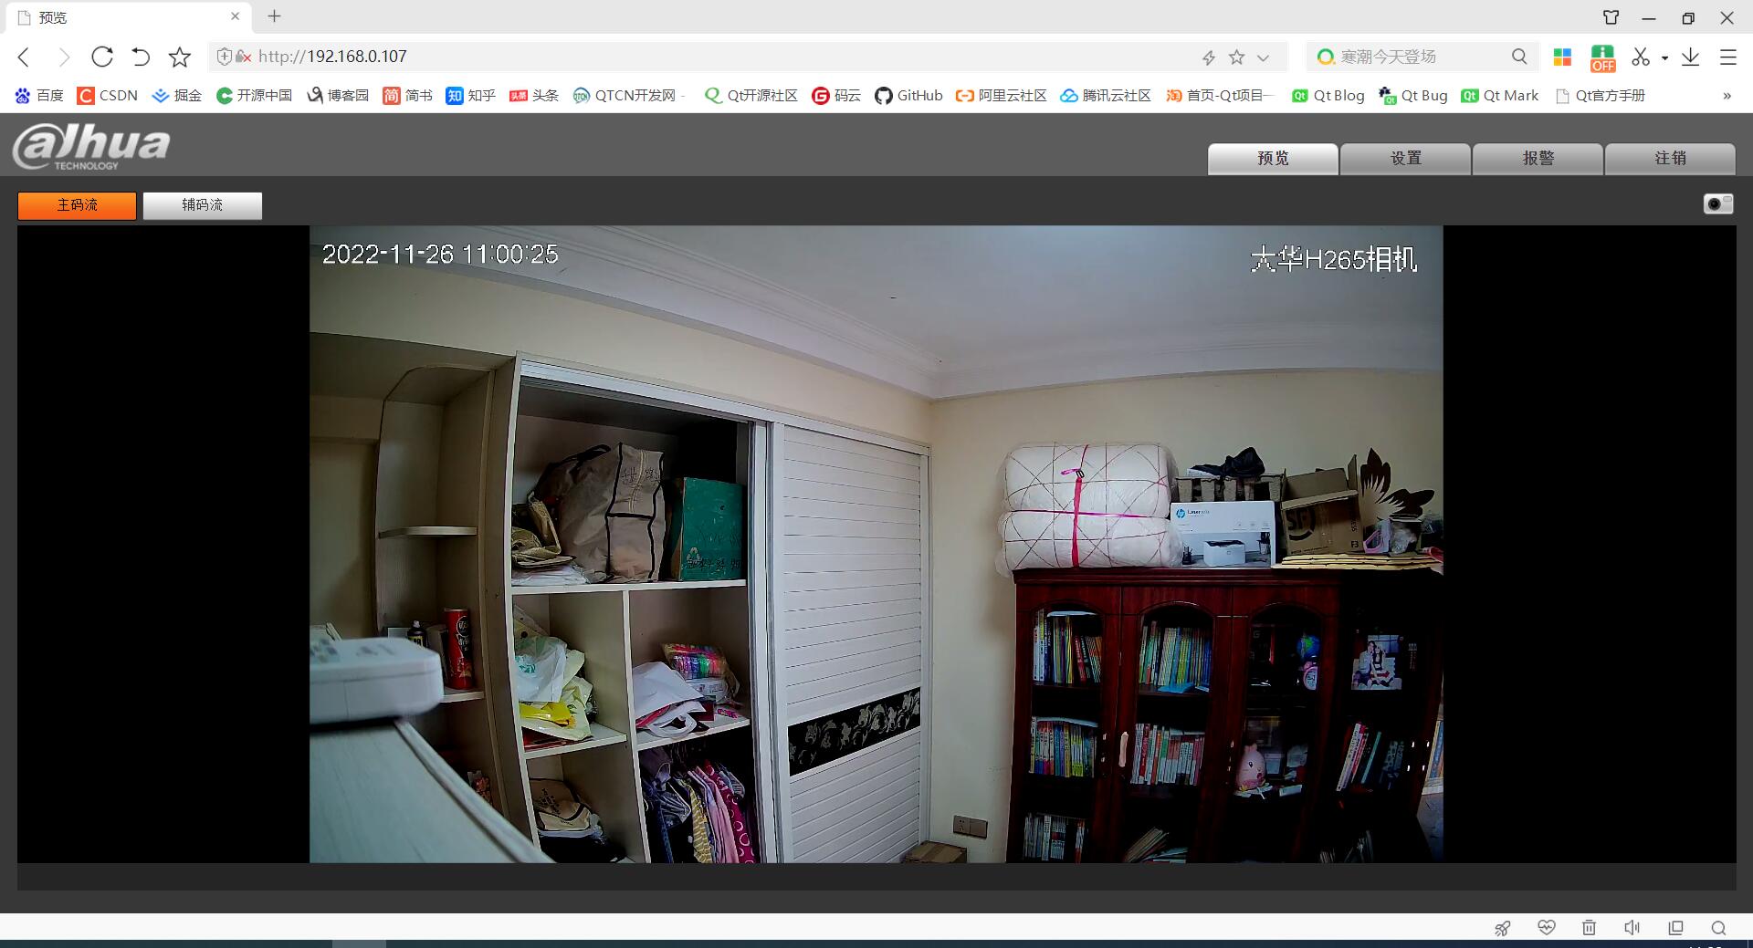Screen dimensions: 1753x948
Task: Click the browser back arrow
Action: click(25, 57)
